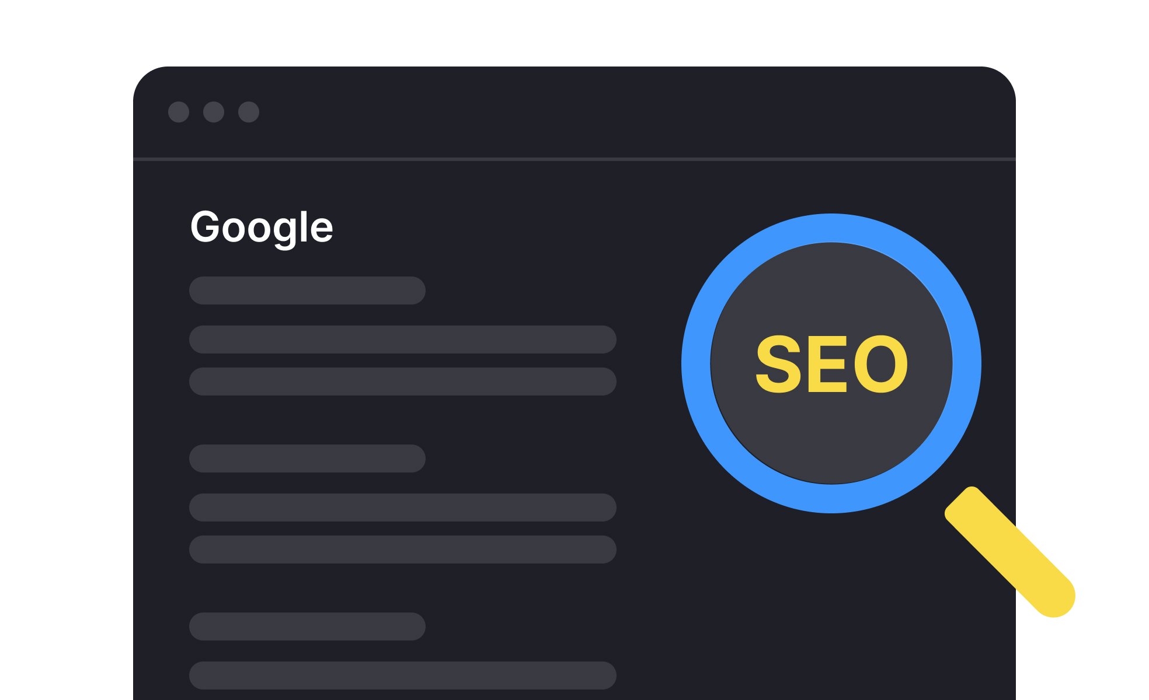Open the first search result title bar
Viewport: 1149px width, 700px height.
pyautogui.click(x=307, y=290)
